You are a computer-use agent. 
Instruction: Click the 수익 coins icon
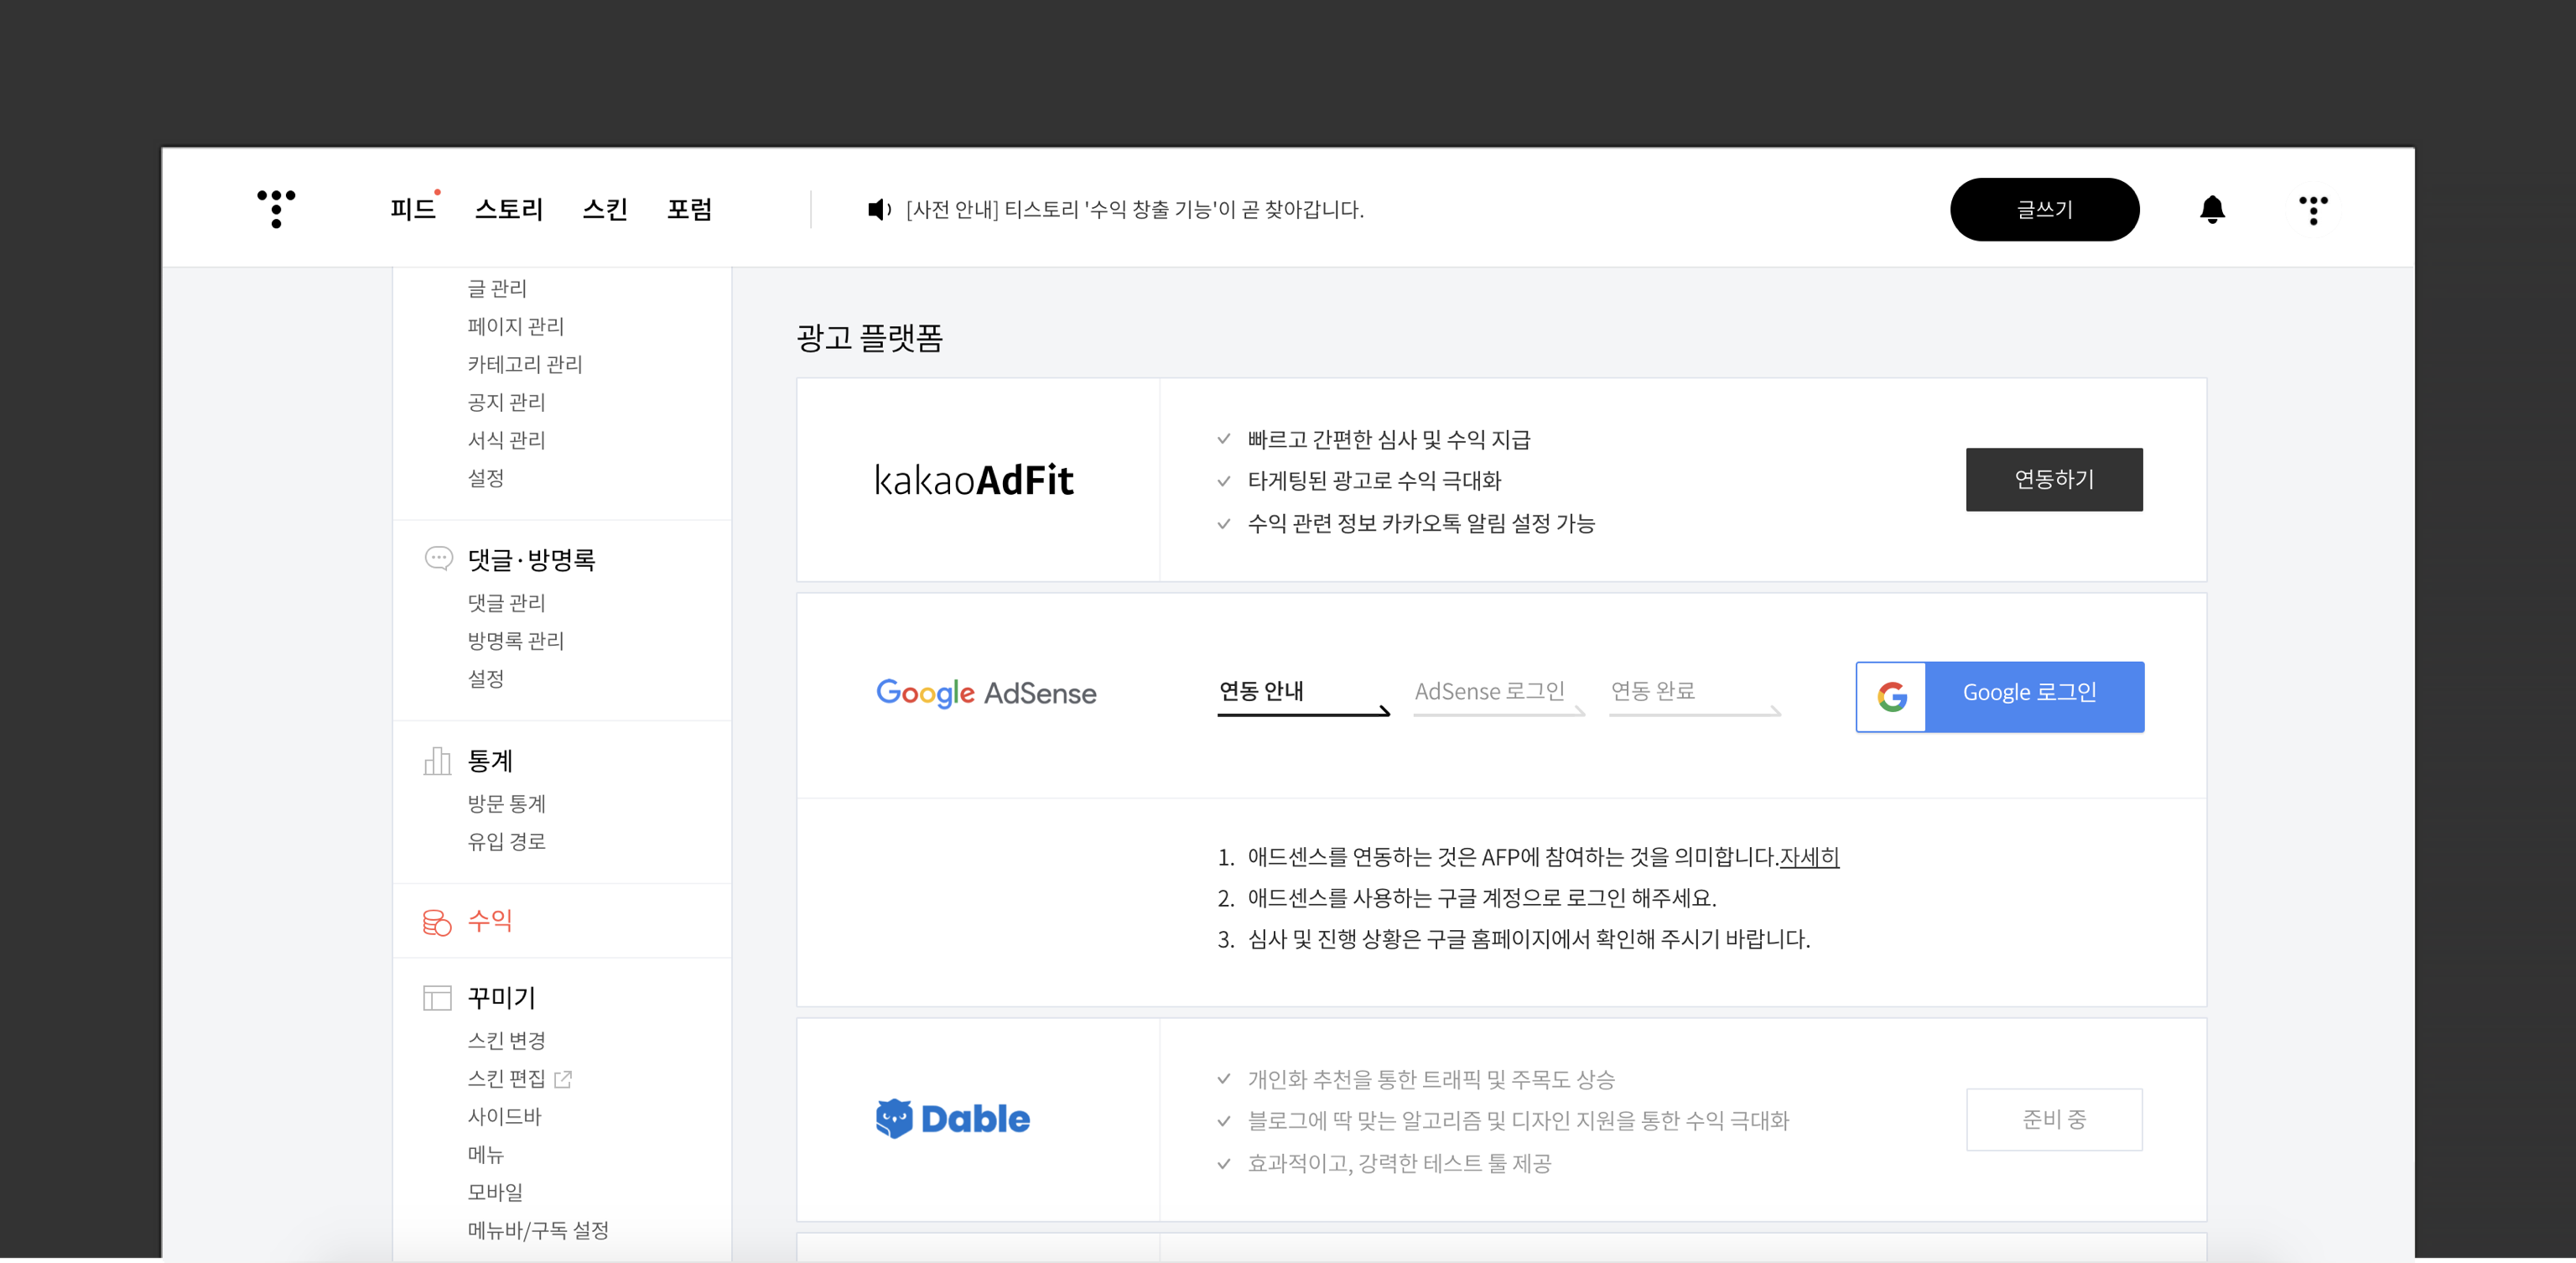coord(437,921)
